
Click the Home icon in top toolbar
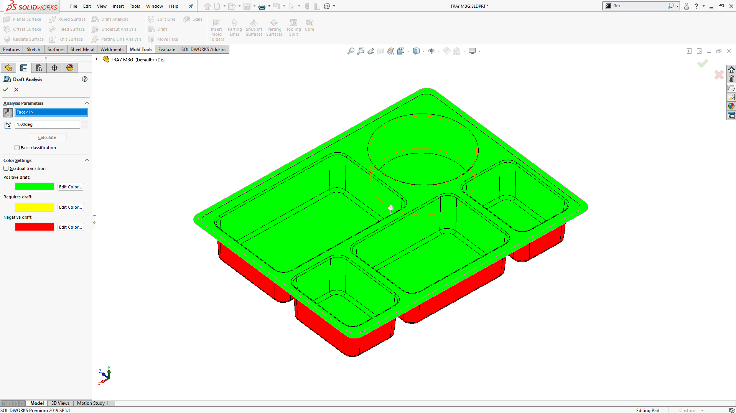[207, 6]
